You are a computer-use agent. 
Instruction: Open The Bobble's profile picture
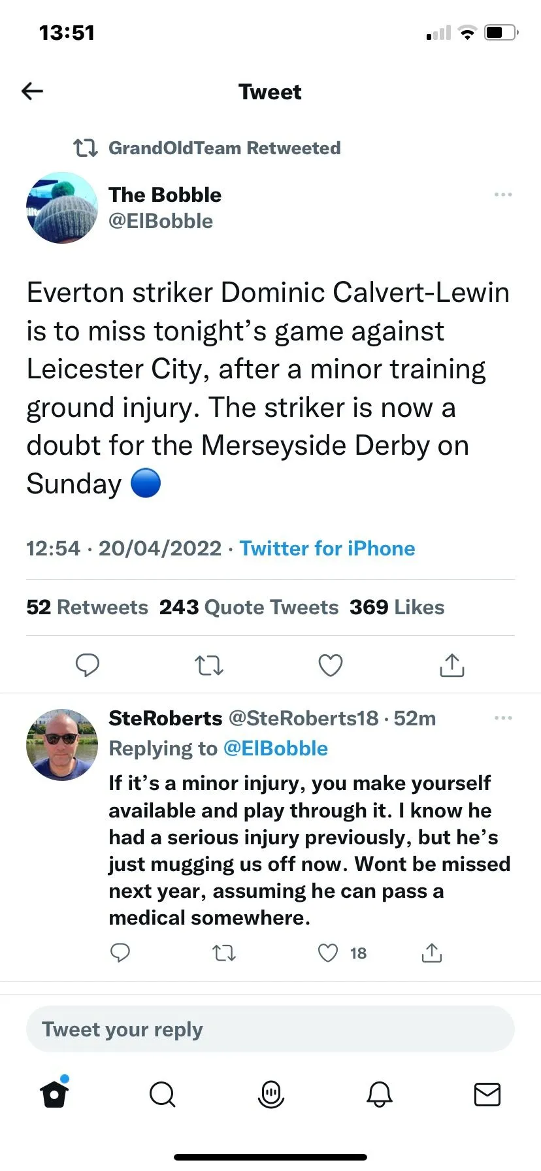tap(62, 208)
